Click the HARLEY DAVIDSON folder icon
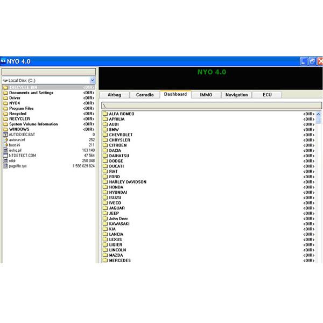This screenshot has height=323, width=323. pyautogui.click(x=105, y=182)
